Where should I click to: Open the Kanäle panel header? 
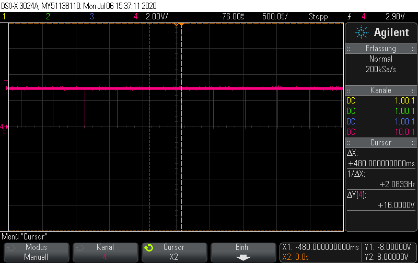pos(381,90)
